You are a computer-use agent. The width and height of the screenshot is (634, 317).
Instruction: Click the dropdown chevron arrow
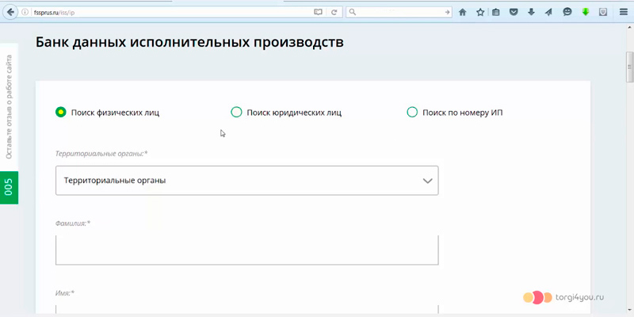tap(427, 181)
